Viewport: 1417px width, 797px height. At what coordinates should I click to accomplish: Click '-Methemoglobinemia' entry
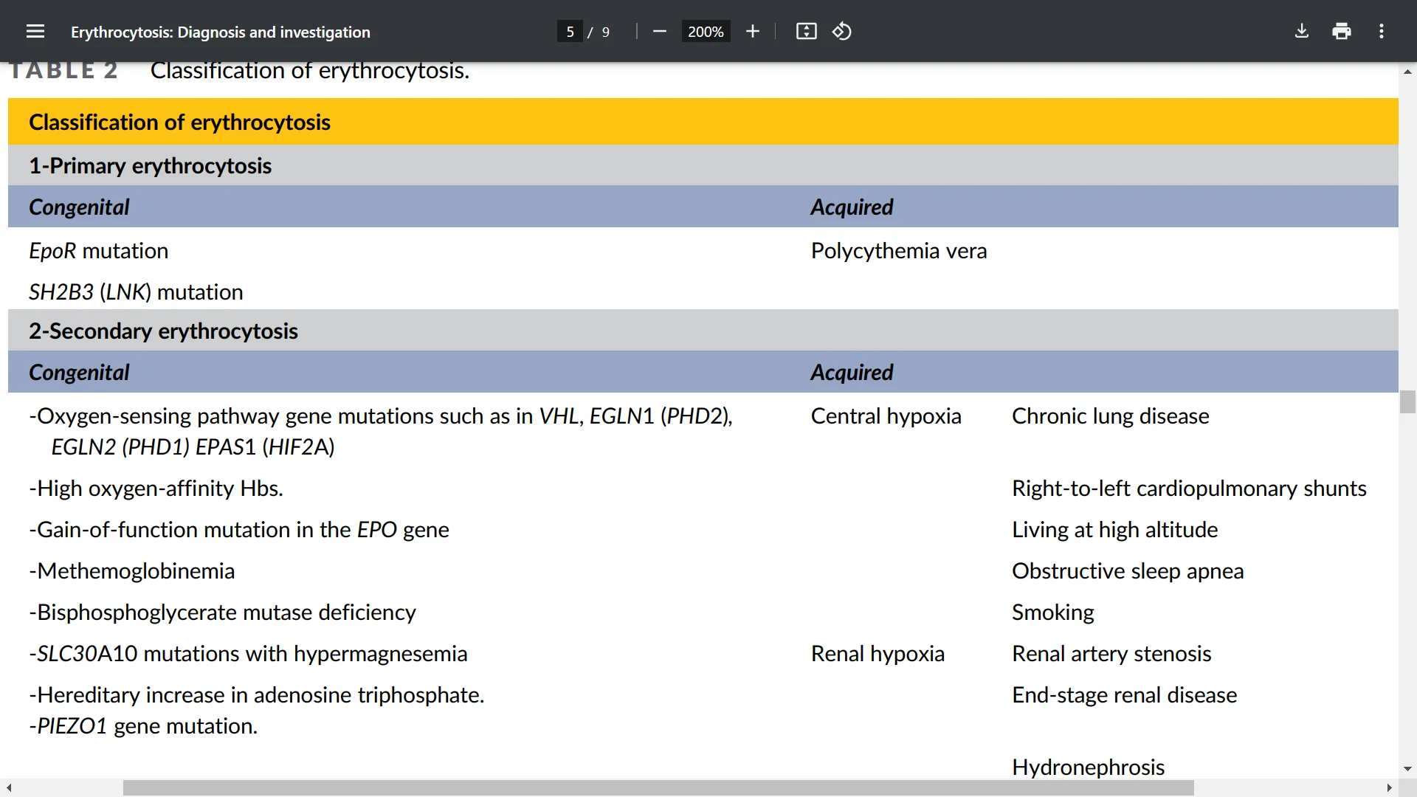[x=131, y=571]
